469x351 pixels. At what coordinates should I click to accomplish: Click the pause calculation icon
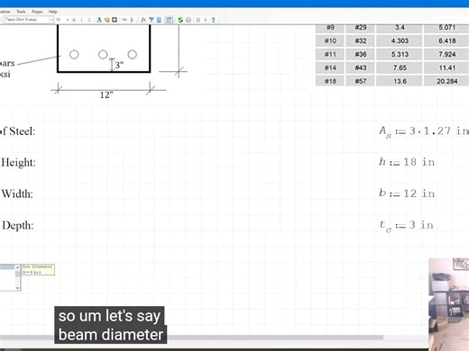tap(198, 20)
